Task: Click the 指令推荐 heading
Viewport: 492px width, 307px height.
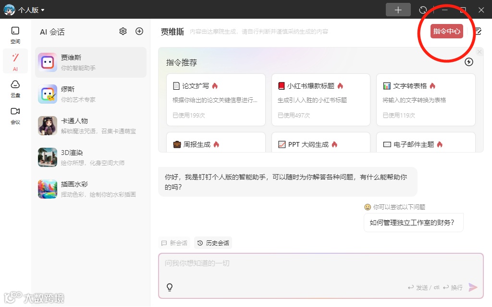Action: point(181,63)
